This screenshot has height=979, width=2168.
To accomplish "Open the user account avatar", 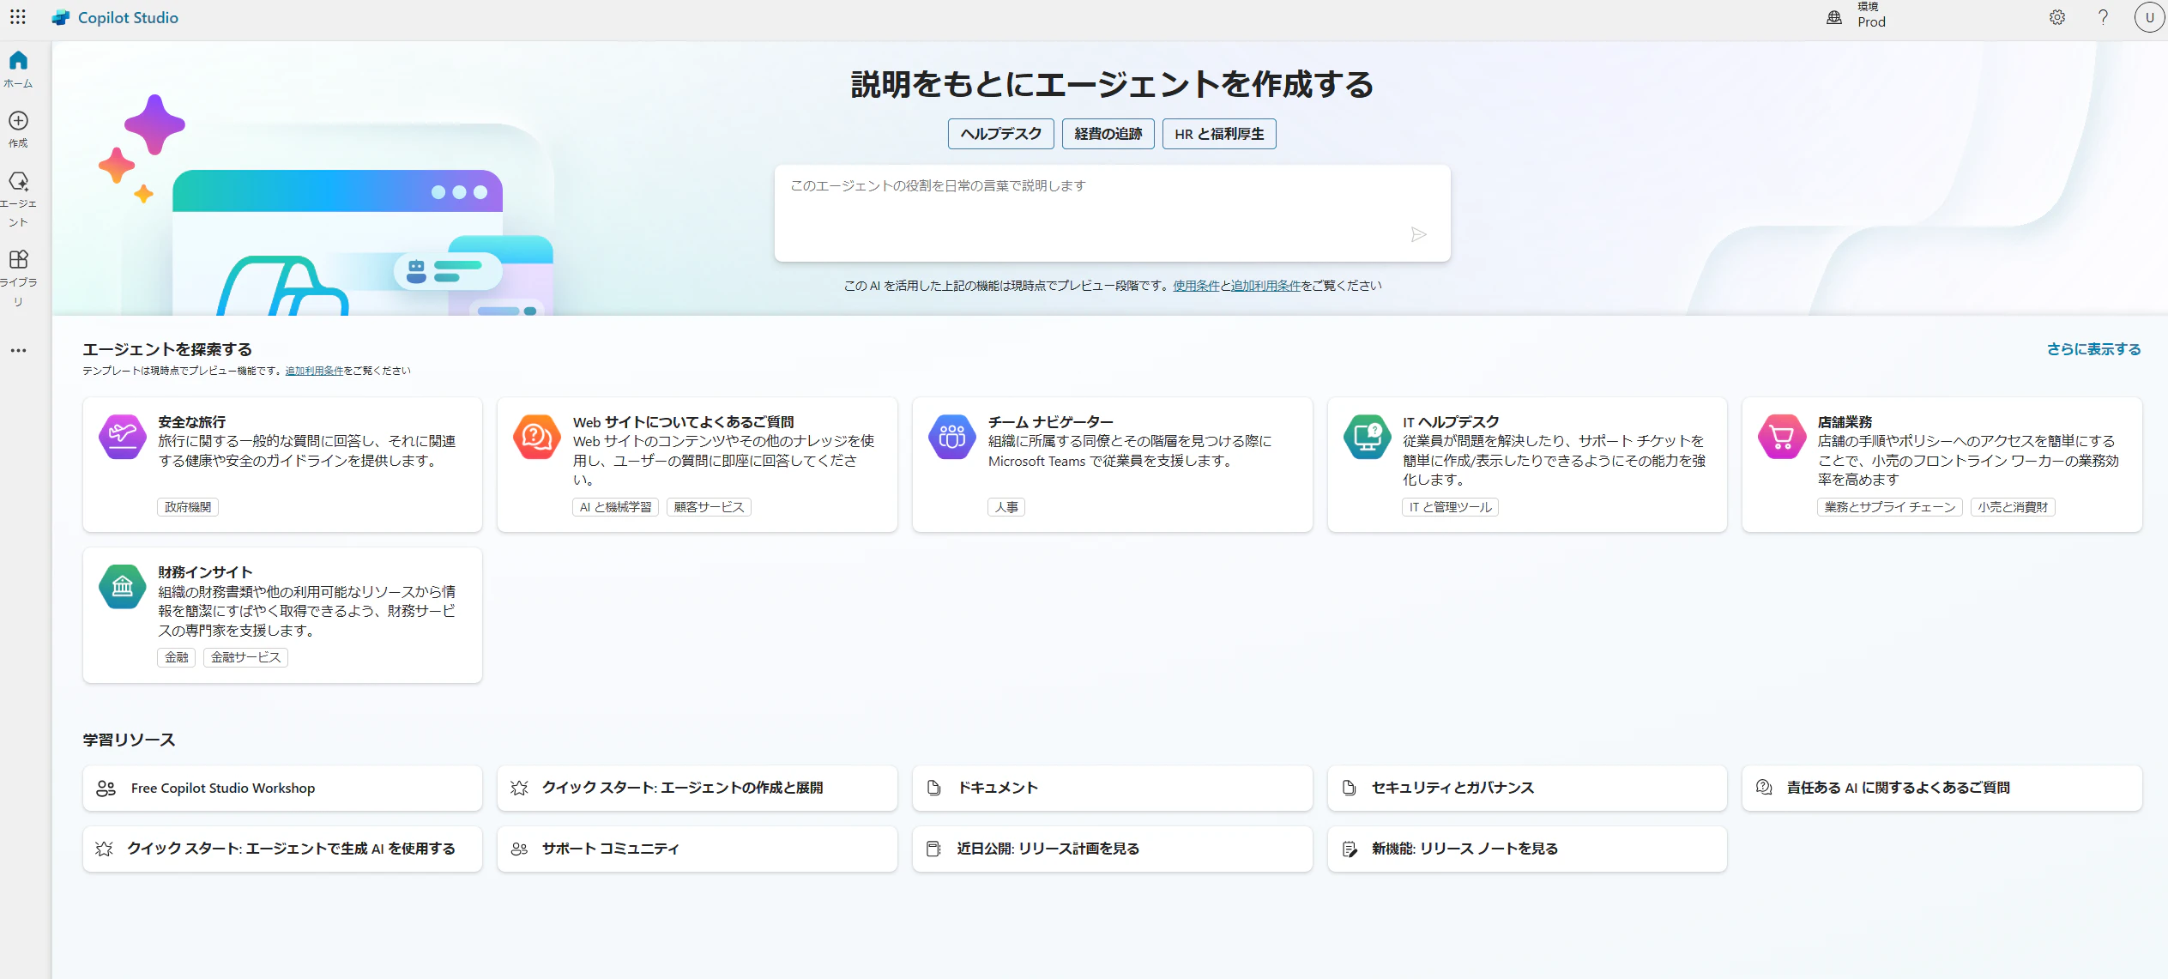I will (x=2149, y=17).
